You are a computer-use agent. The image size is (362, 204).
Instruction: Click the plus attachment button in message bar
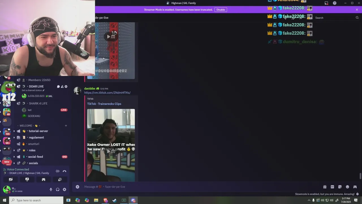point(77,187)
